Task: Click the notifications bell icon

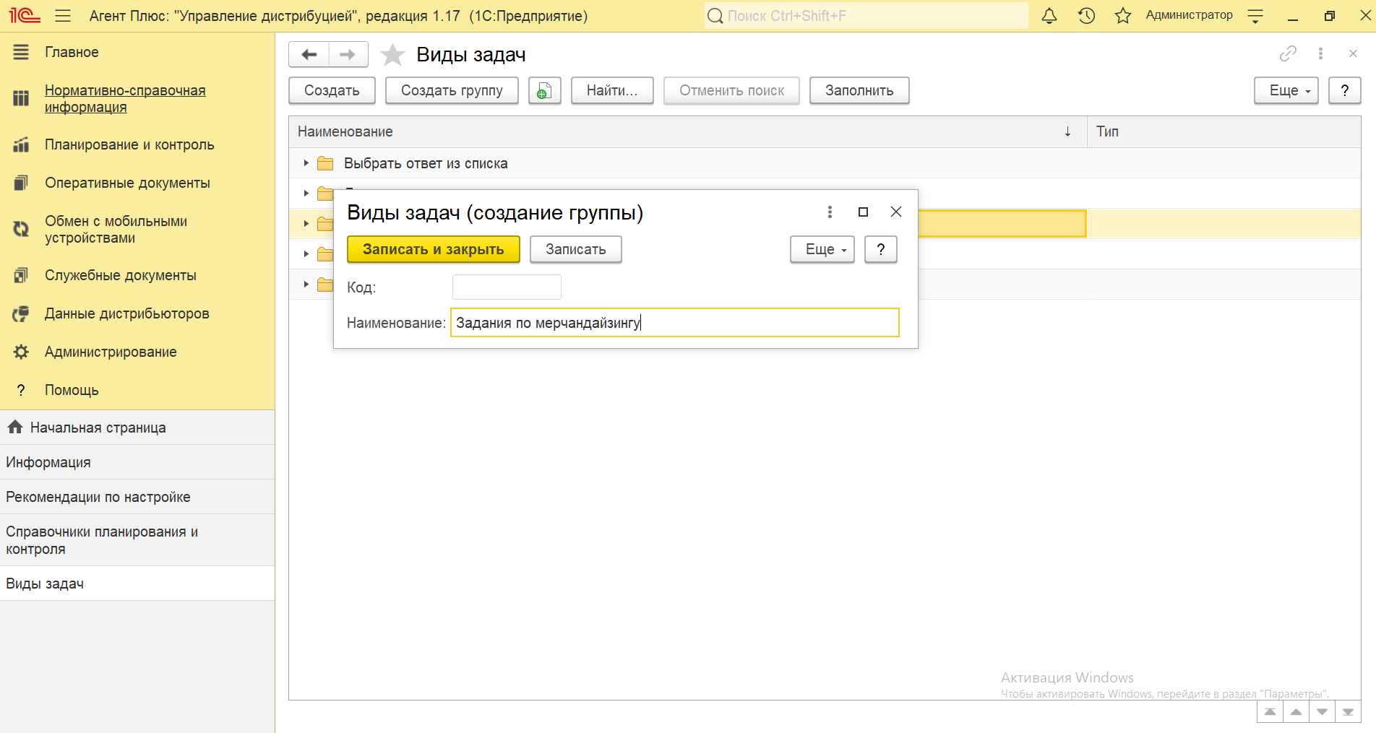Action: coord(1049,16)
